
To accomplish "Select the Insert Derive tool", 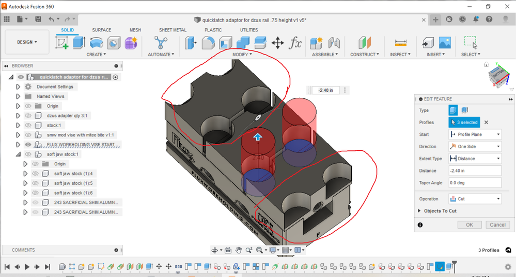I will pyautogui.click(x=428, y=43).
